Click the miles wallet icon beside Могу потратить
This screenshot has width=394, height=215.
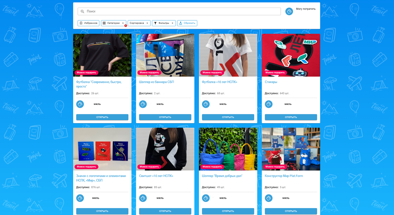[x=289, y=11]
